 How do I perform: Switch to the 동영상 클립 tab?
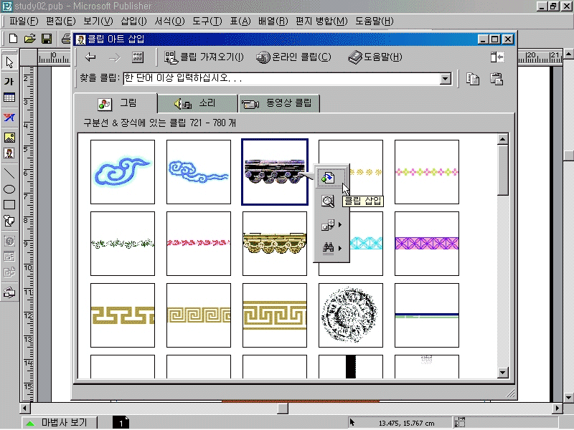click(280, 103)
